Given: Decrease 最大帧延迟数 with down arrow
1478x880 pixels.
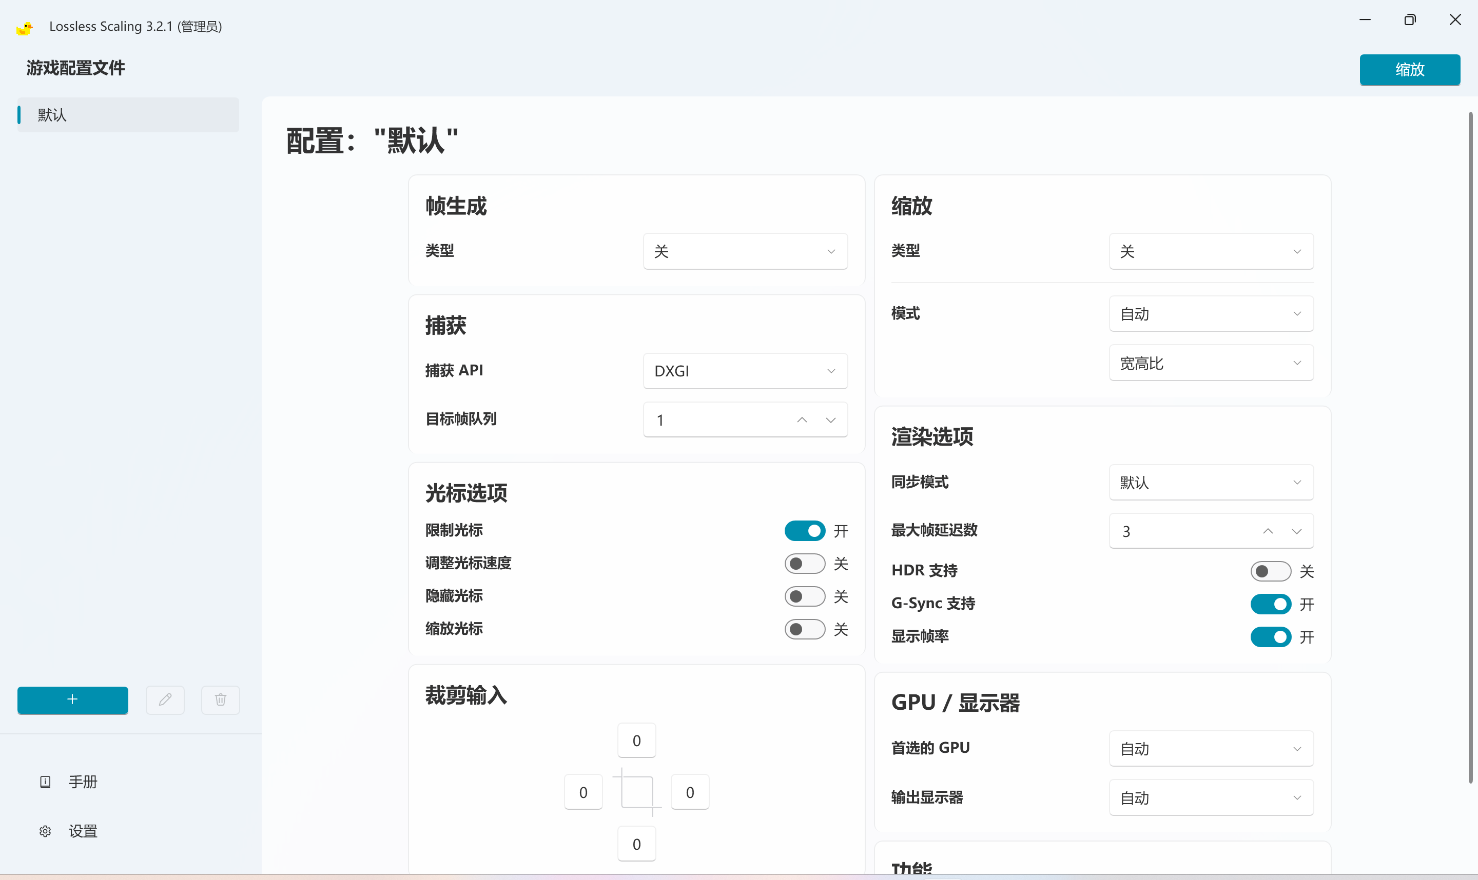Looking at the screenshot, I should click(x=1296, y=531).
